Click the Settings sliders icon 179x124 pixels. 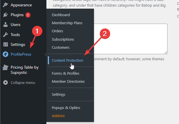pos(5,44)
